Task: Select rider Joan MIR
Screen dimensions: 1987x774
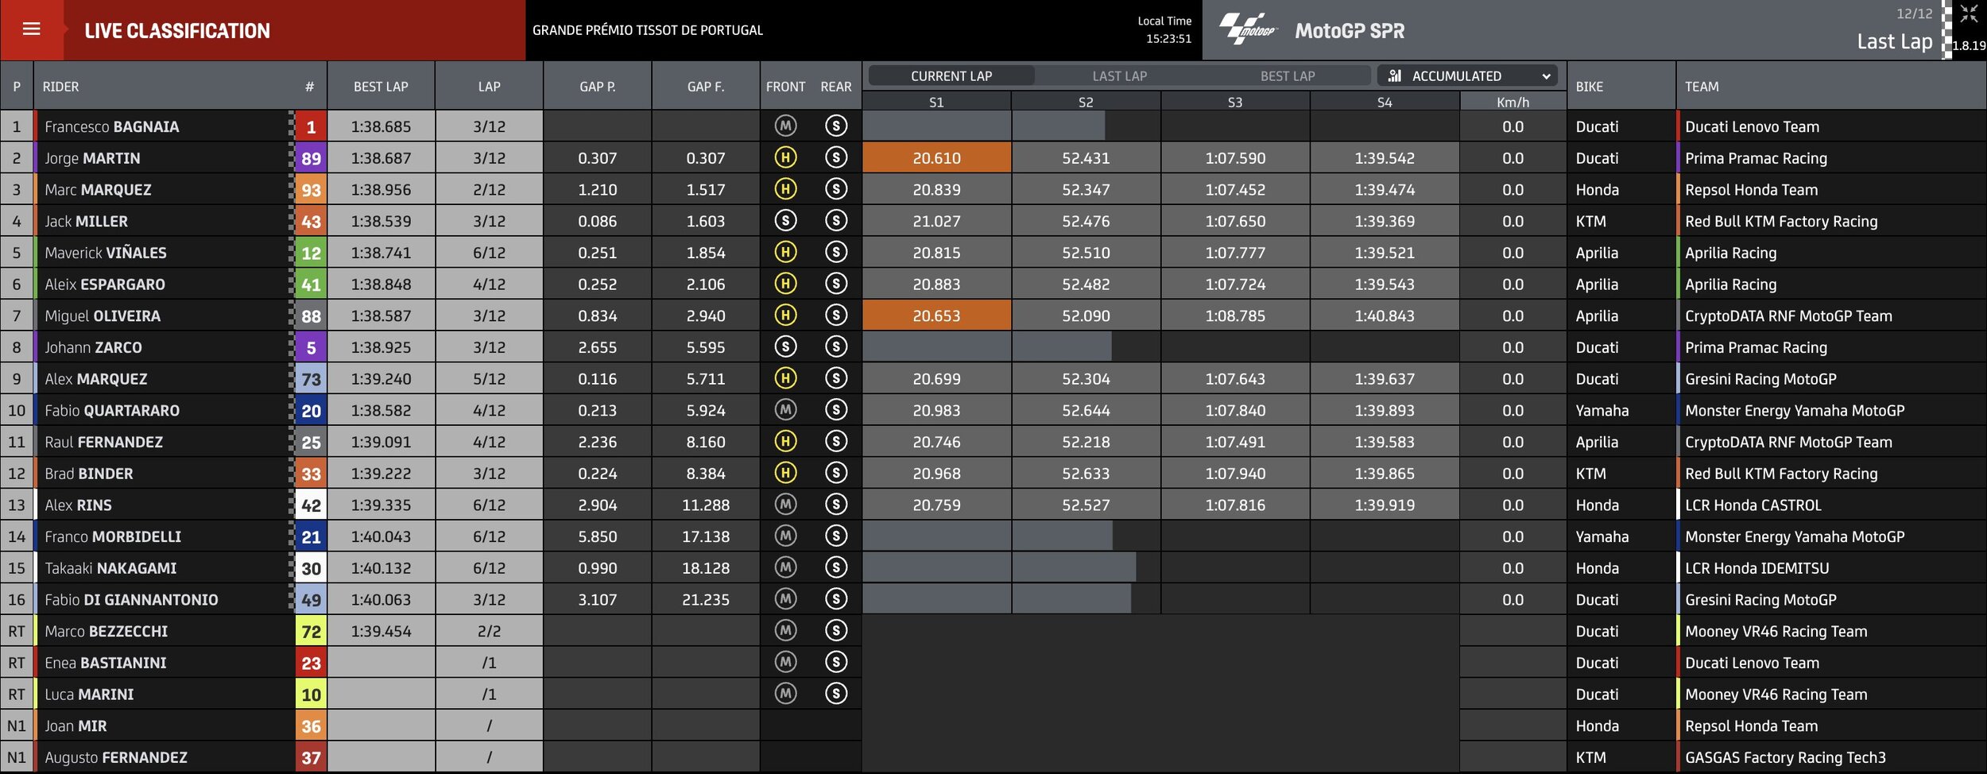Action: tap(76, 726)
